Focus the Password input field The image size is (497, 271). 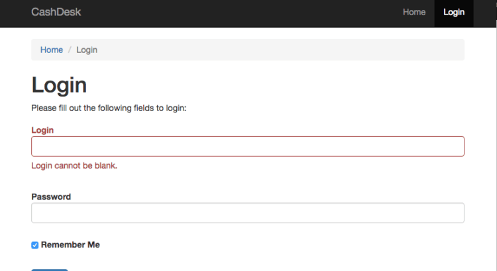[247, 213]
